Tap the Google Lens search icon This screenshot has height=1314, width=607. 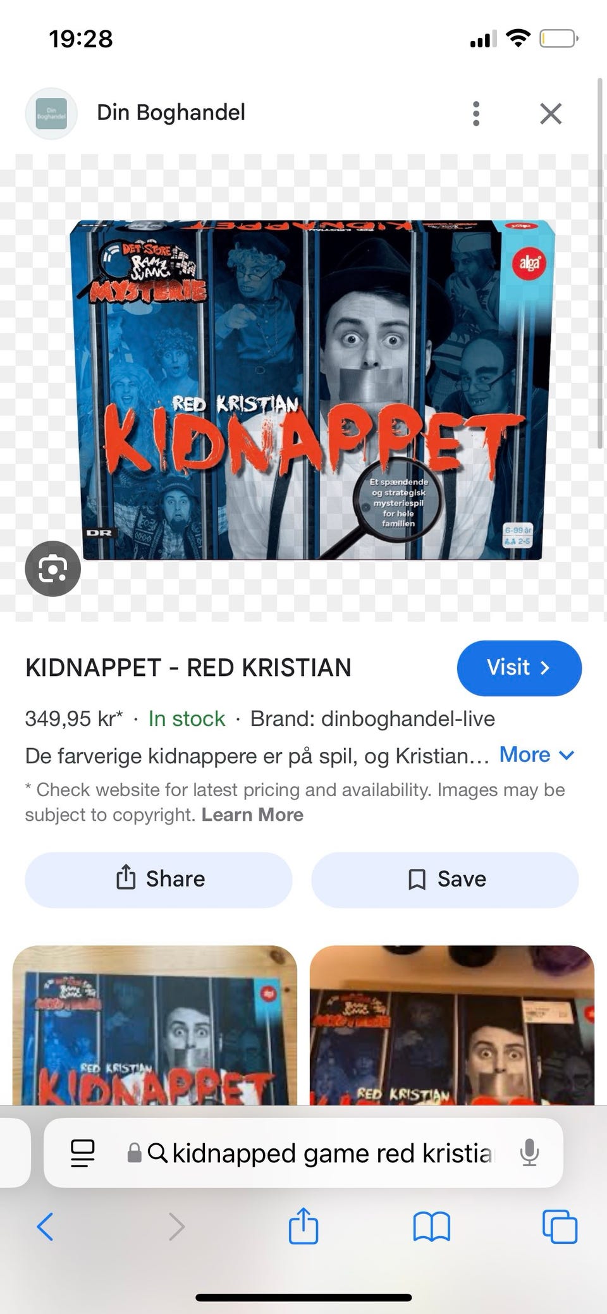[x=52, y=569]
